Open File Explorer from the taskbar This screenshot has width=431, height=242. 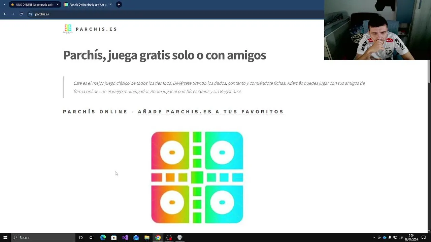tap(147, 238)
